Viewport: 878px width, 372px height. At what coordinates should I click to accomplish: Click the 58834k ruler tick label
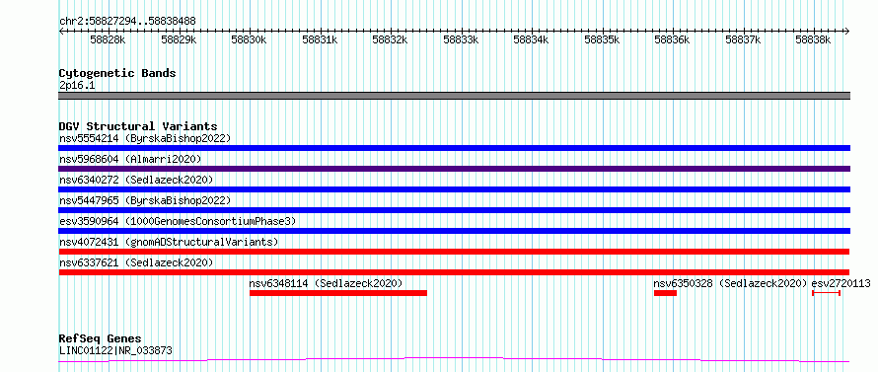pyautogui.click(x=531, y=39)
